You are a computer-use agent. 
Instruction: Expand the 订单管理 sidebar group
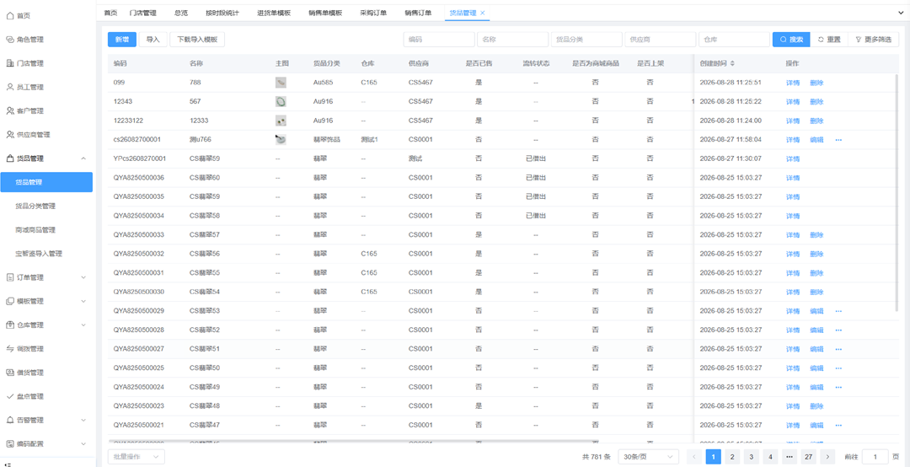83,277
